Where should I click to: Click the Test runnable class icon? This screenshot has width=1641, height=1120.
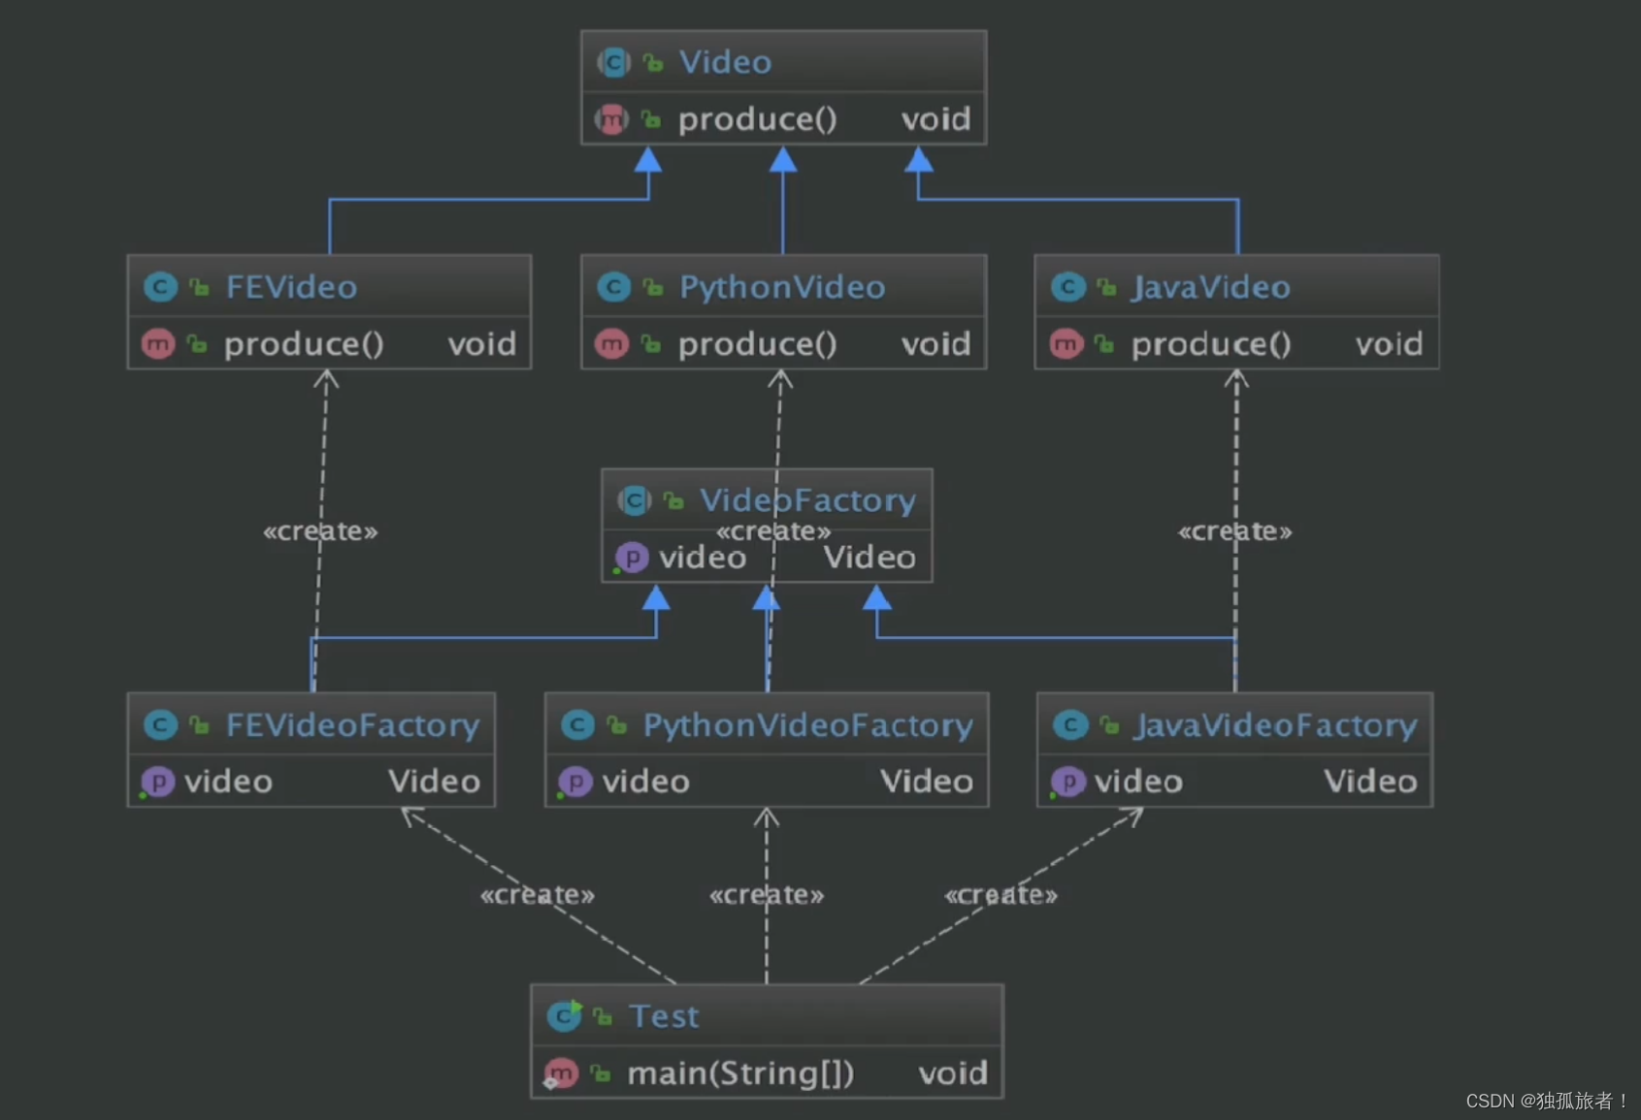564,1015
